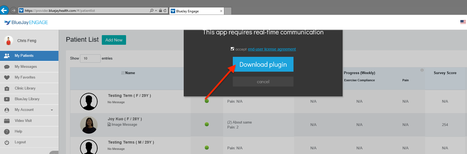Click the Clinic Library icon
This screenshot has width=467, height=154.
(7, 88)
